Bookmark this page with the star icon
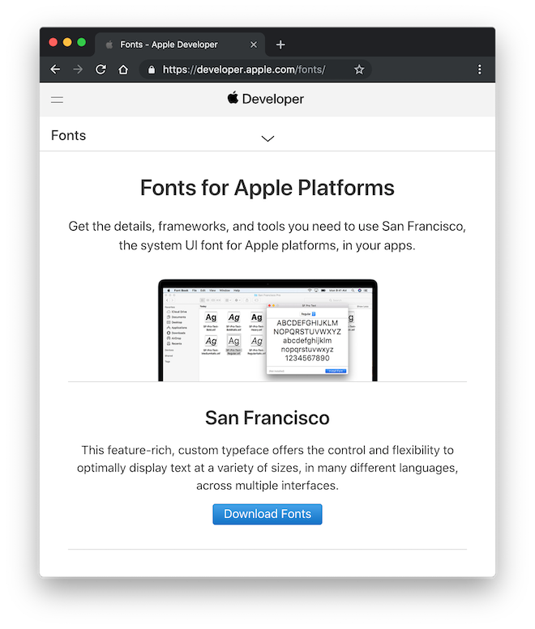535x629 pixels. 359,70
